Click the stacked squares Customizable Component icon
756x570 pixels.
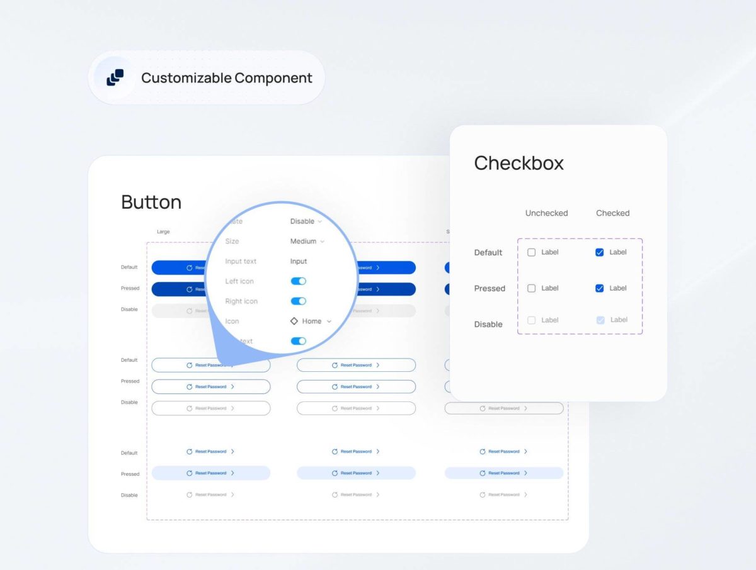pos(115,78)
